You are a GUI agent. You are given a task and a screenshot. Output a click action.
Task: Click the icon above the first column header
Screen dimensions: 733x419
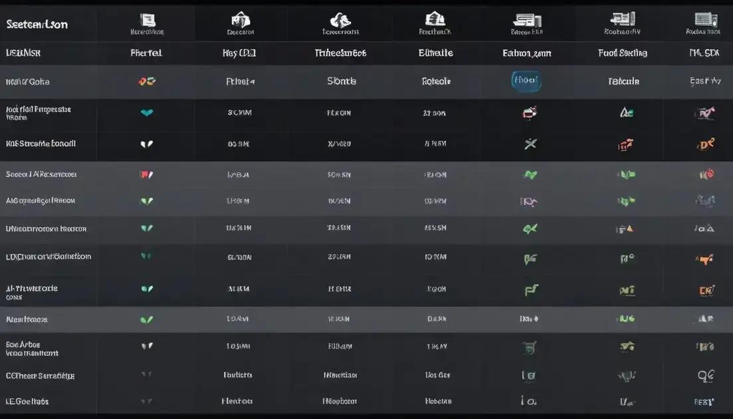(x=148, y=20)
